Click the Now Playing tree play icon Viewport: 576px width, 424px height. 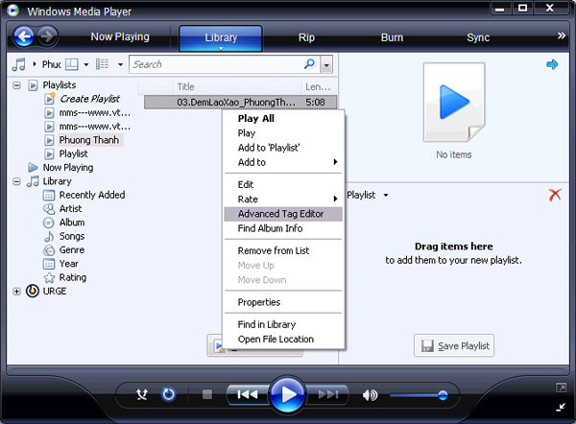(33, 168)
